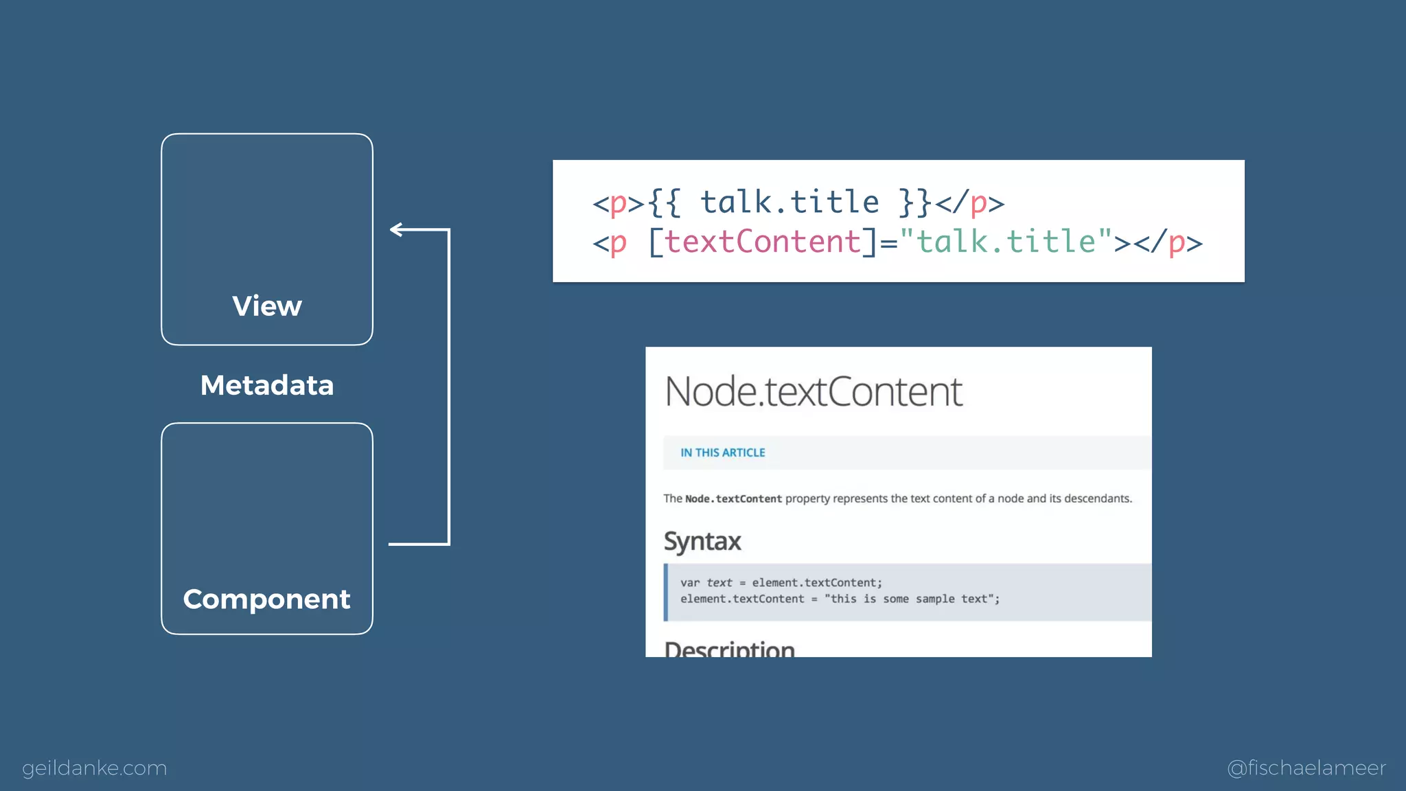
Task: Click the 'Syntax' section heading
Action: pyautogui.click(x=702, y=542)
